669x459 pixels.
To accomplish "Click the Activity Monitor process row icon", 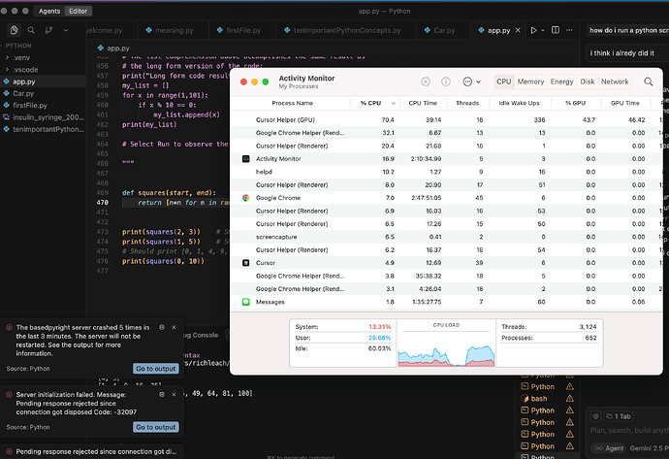I will point(246,158).
